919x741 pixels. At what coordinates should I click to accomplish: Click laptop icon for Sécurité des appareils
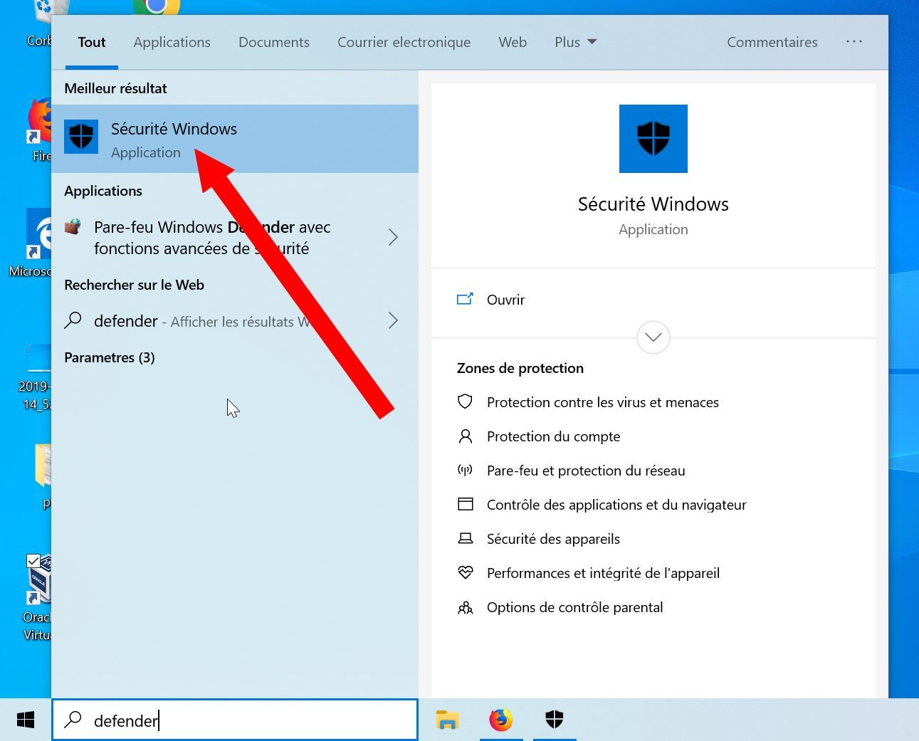(x=465, y=539)
